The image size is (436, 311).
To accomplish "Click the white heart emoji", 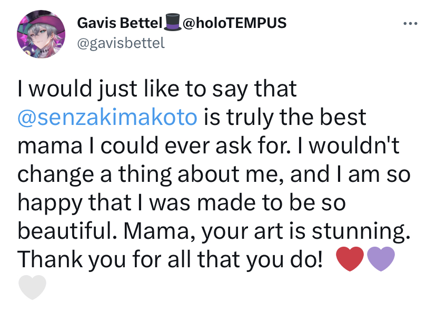I will pos(33,287).
